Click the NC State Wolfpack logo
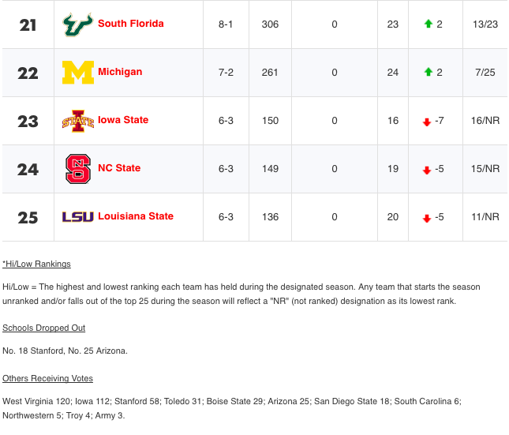This screenshot has height=435, width=509. click(x=78, y=169)
